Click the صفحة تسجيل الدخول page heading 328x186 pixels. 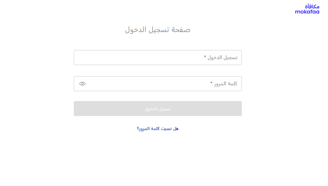[158, 30]
